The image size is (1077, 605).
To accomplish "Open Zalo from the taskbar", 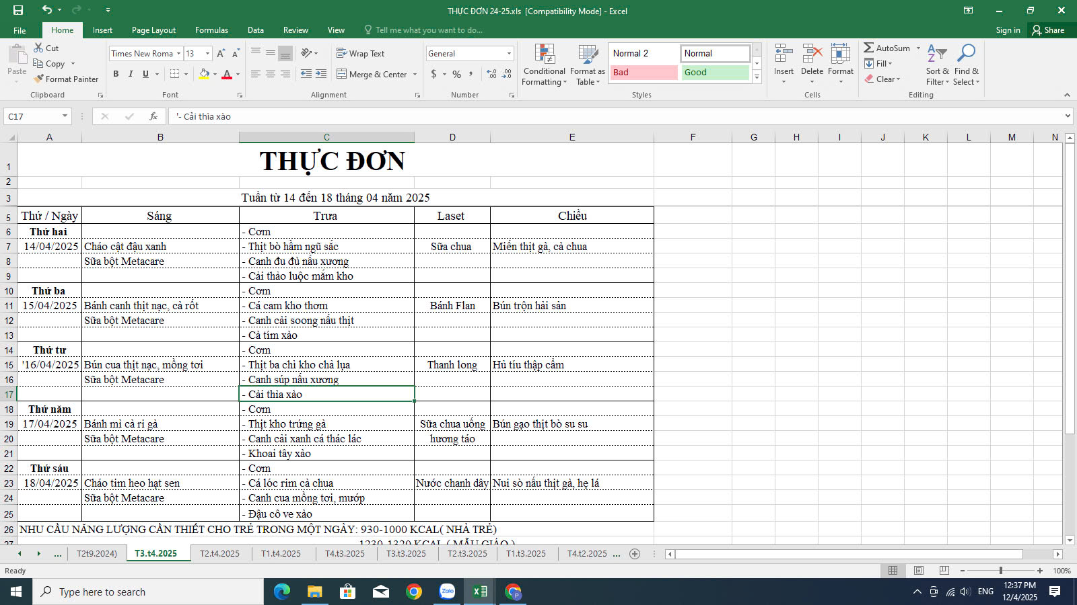I will pos(447,592).
